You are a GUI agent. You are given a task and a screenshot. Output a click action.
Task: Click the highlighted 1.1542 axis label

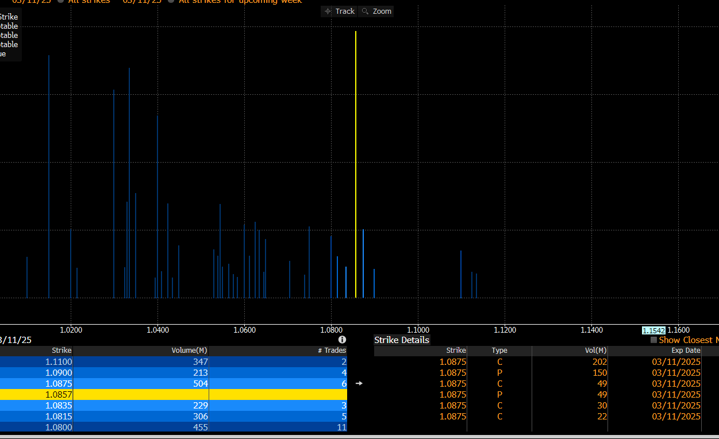click(x=653, y=330)
